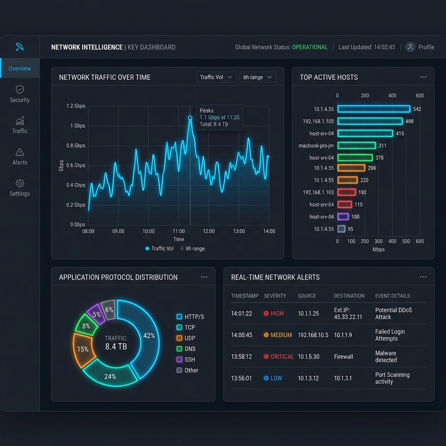Open Application Protocol Distribution options menu
Screen dimensions: 446x446
click(x=204, y=277)
